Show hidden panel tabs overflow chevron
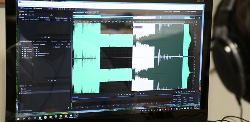This screenshot has width=250, height=122. (70, 41)
